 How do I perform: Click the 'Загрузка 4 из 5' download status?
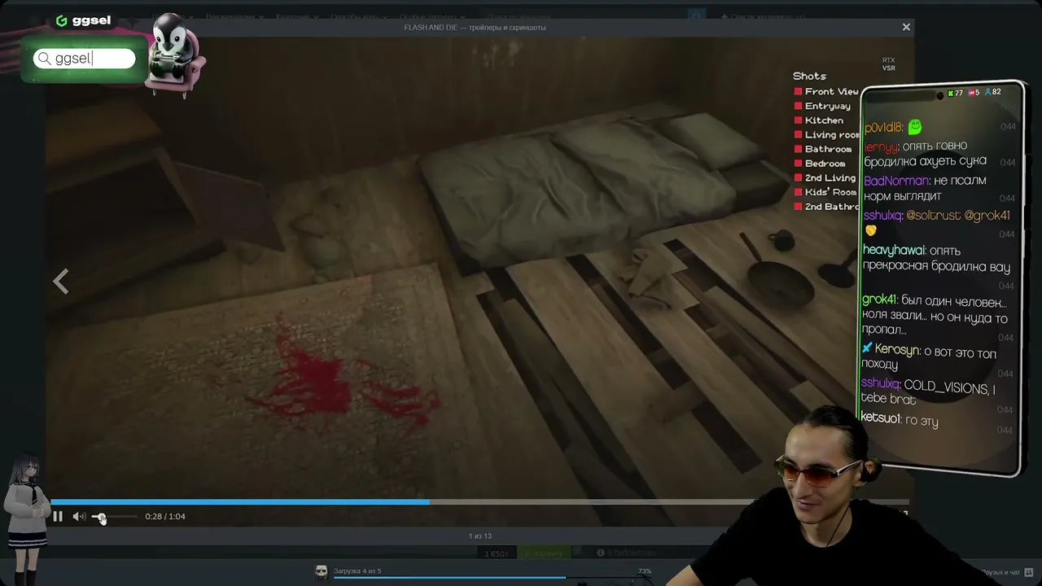tap(357, 571)
